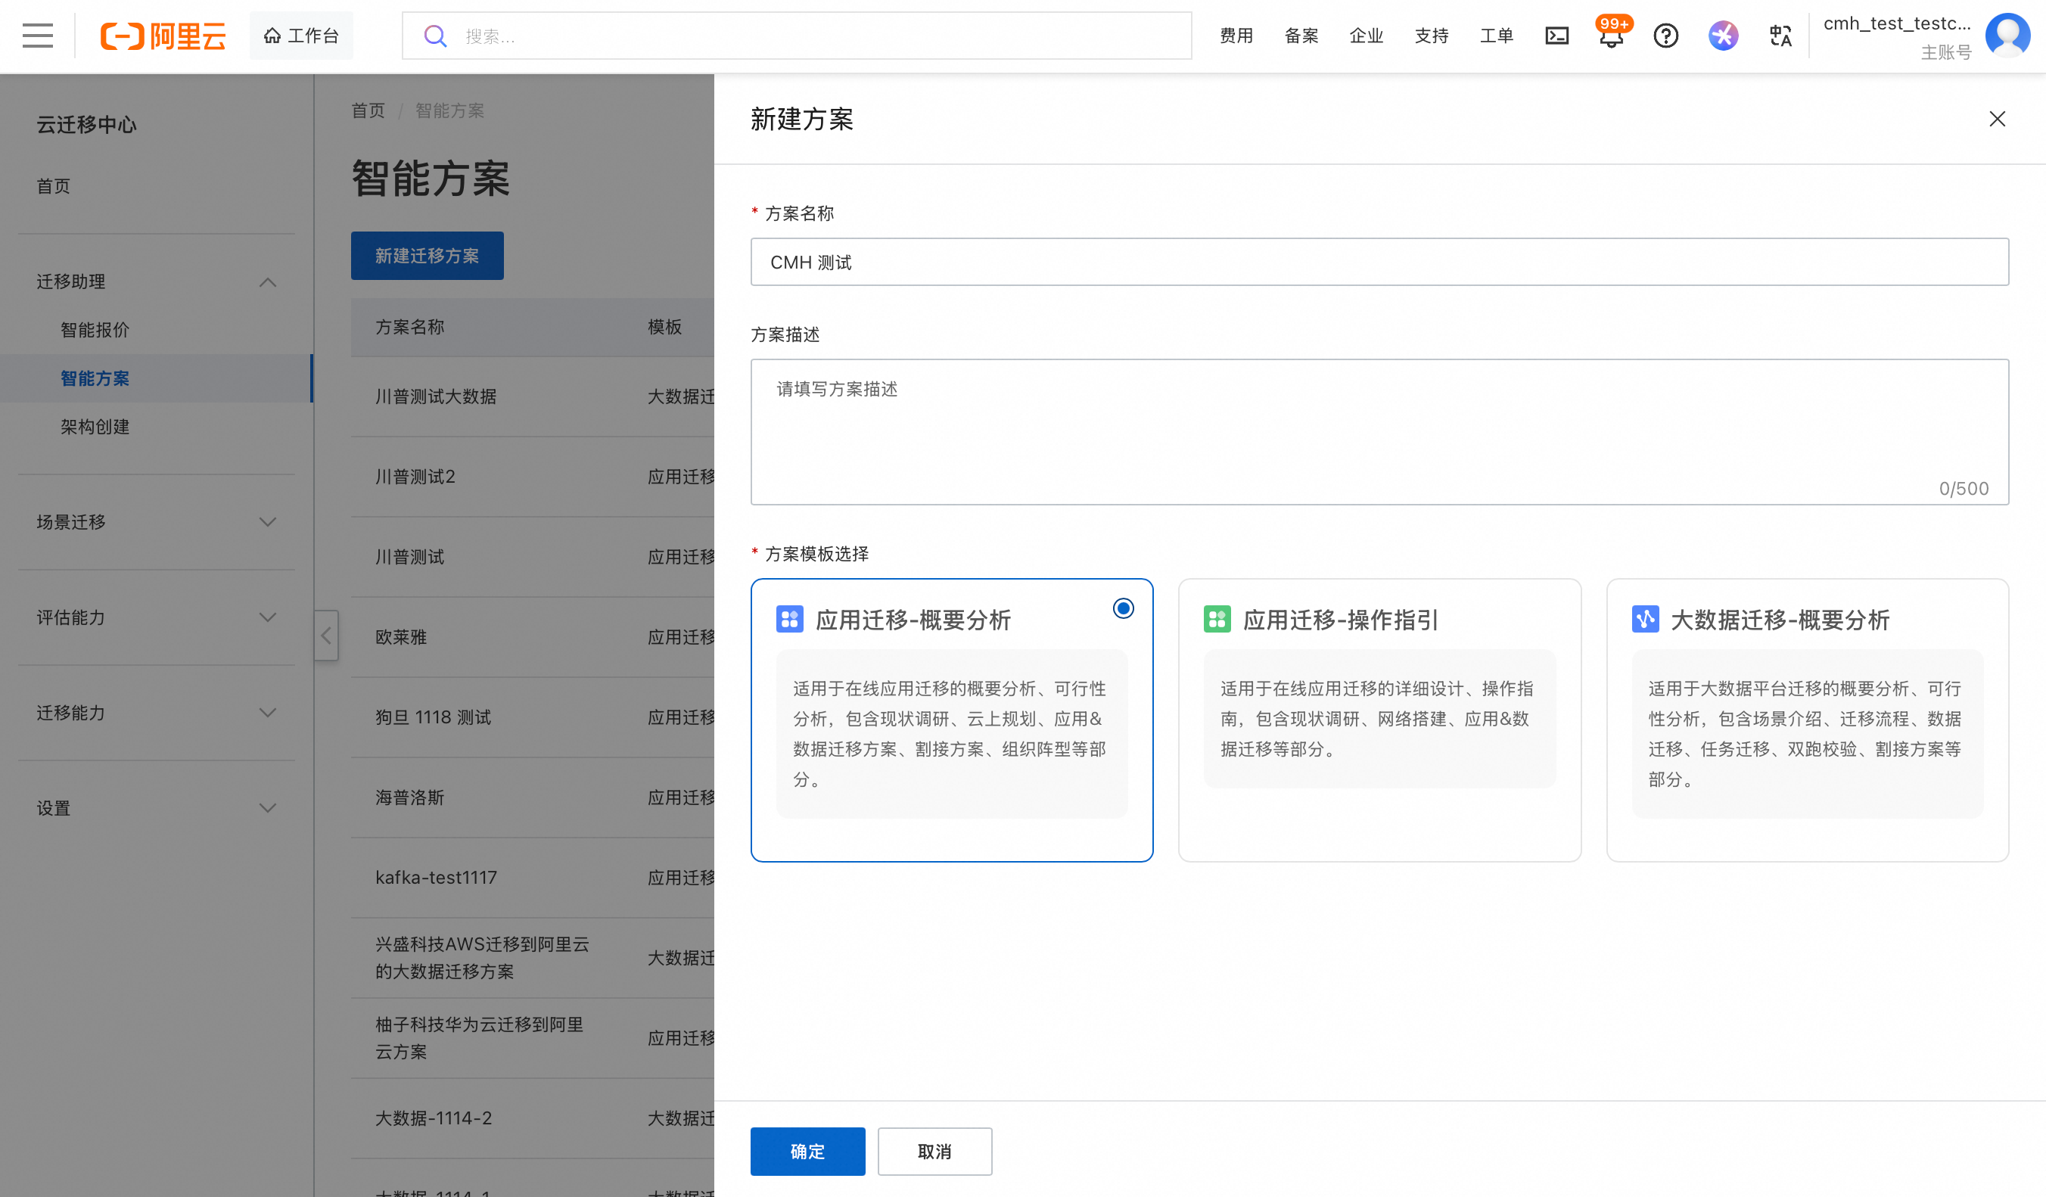Open the hamburger navigation menu

pos(37,36)
